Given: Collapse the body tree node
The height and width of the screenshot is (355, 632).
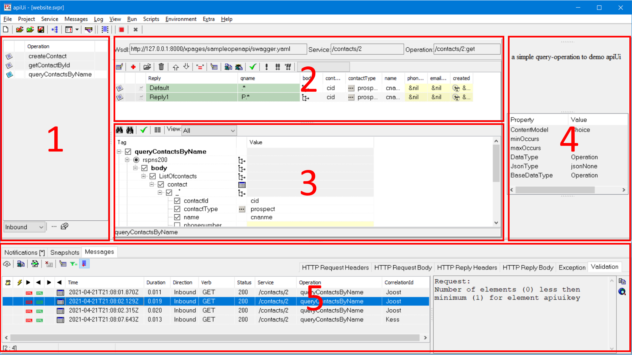Looking at the screenshot, I should (135, 168).
